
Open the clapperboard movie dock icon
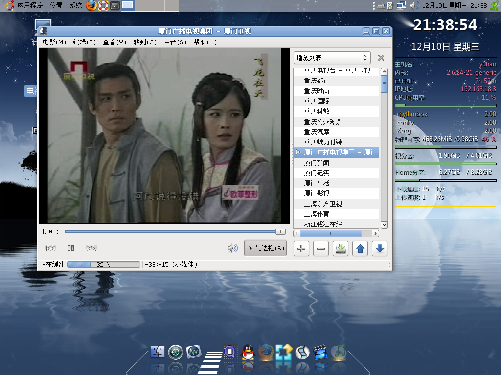click(x=320, y=353)
